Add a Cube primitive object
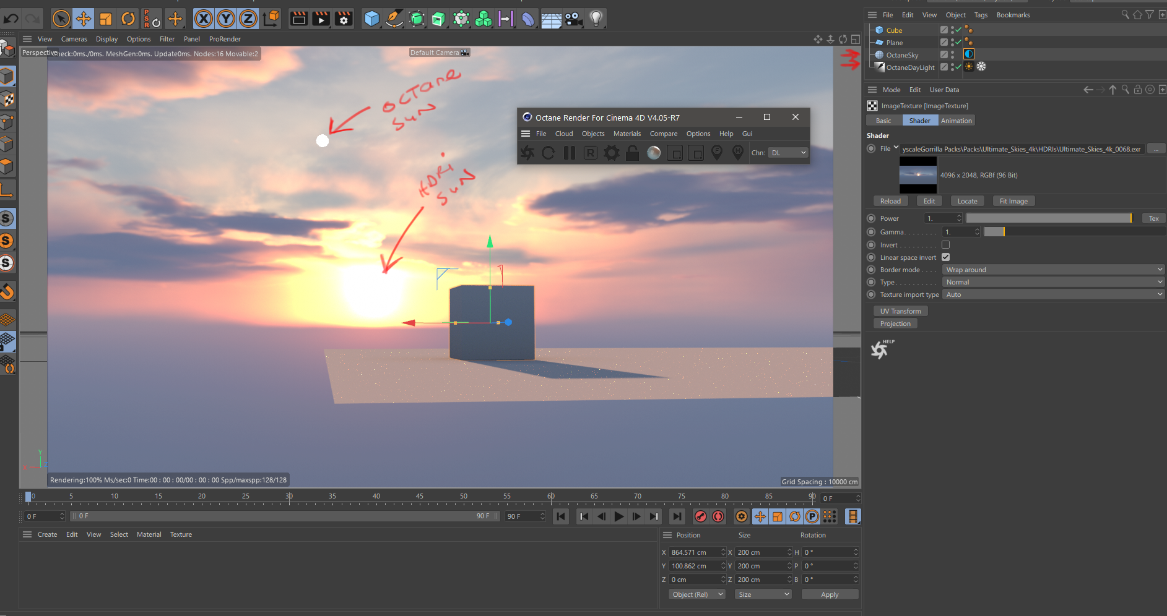1167x616 pixels. [x=371, y=19]
